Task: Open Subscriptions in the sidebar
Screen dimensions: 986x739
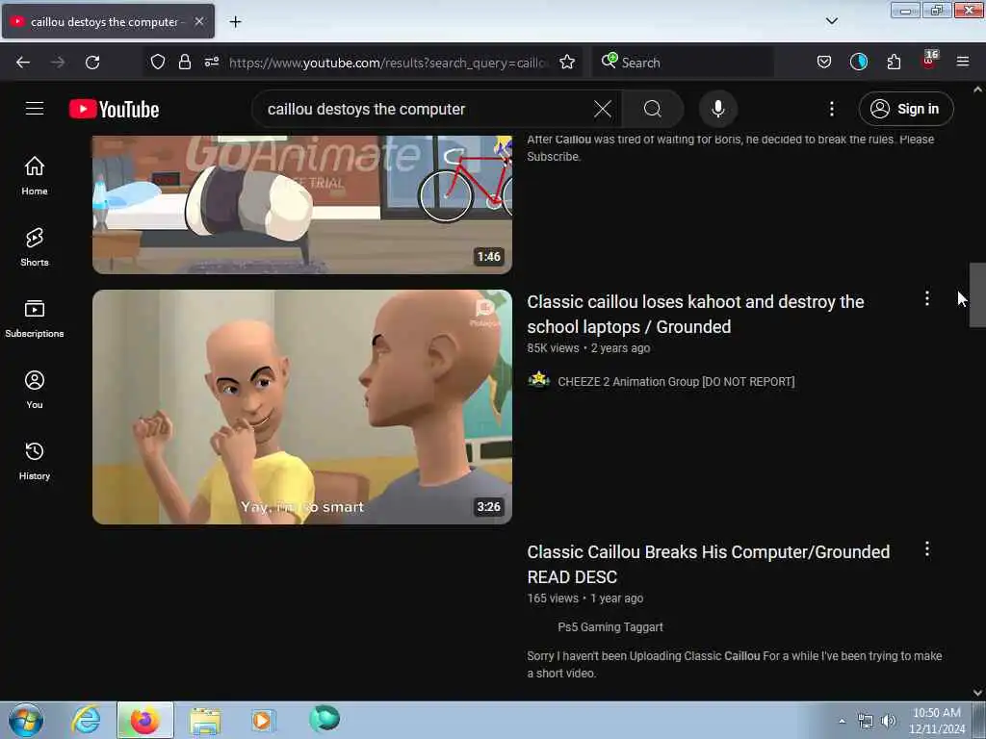Action: pyautogui.click(x=35, y=319)
